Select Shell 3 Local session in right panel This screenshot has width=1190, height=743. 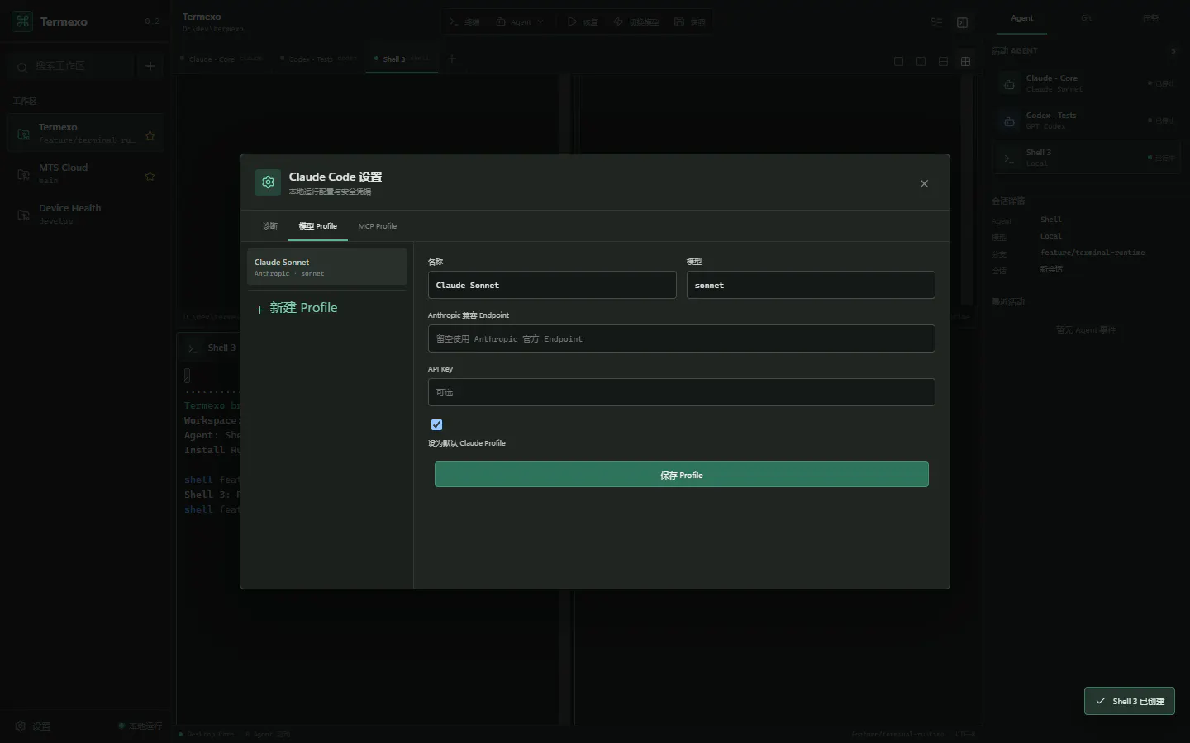click(1087, 158)
